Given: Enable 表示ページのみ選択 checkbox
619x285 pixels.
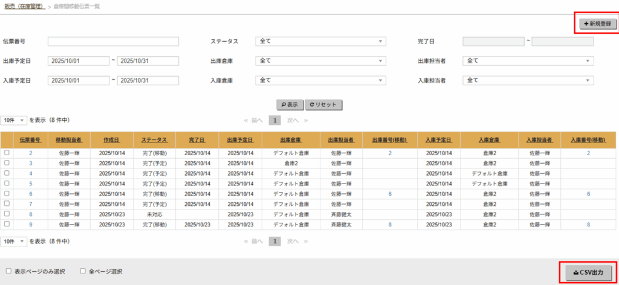Looking at the screenshot, I should click(8, 271).
